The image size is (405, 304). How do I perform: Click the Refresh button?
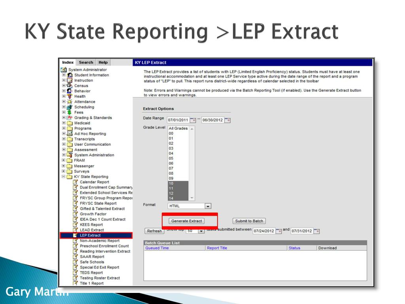pos(154,231)
